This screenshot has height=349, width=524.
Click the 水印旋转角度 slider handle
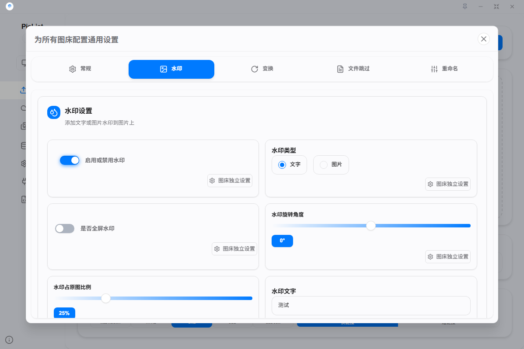tap(371, 226)
